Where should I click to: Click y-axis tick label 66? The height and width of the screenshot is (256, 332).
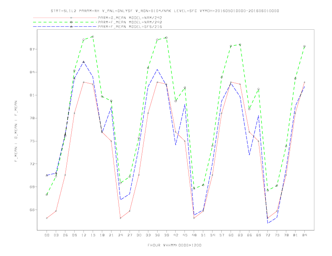point(32,210)
